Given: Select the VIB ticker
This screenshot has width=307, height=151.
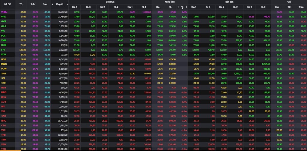Looking at the screenshot, I should [3, 111].
